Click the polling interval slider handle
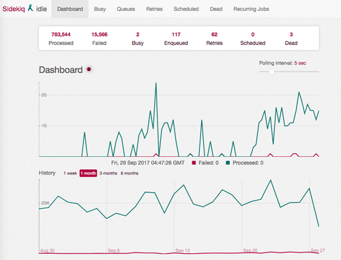The image size is (341, 260). [x=271, y=72]
